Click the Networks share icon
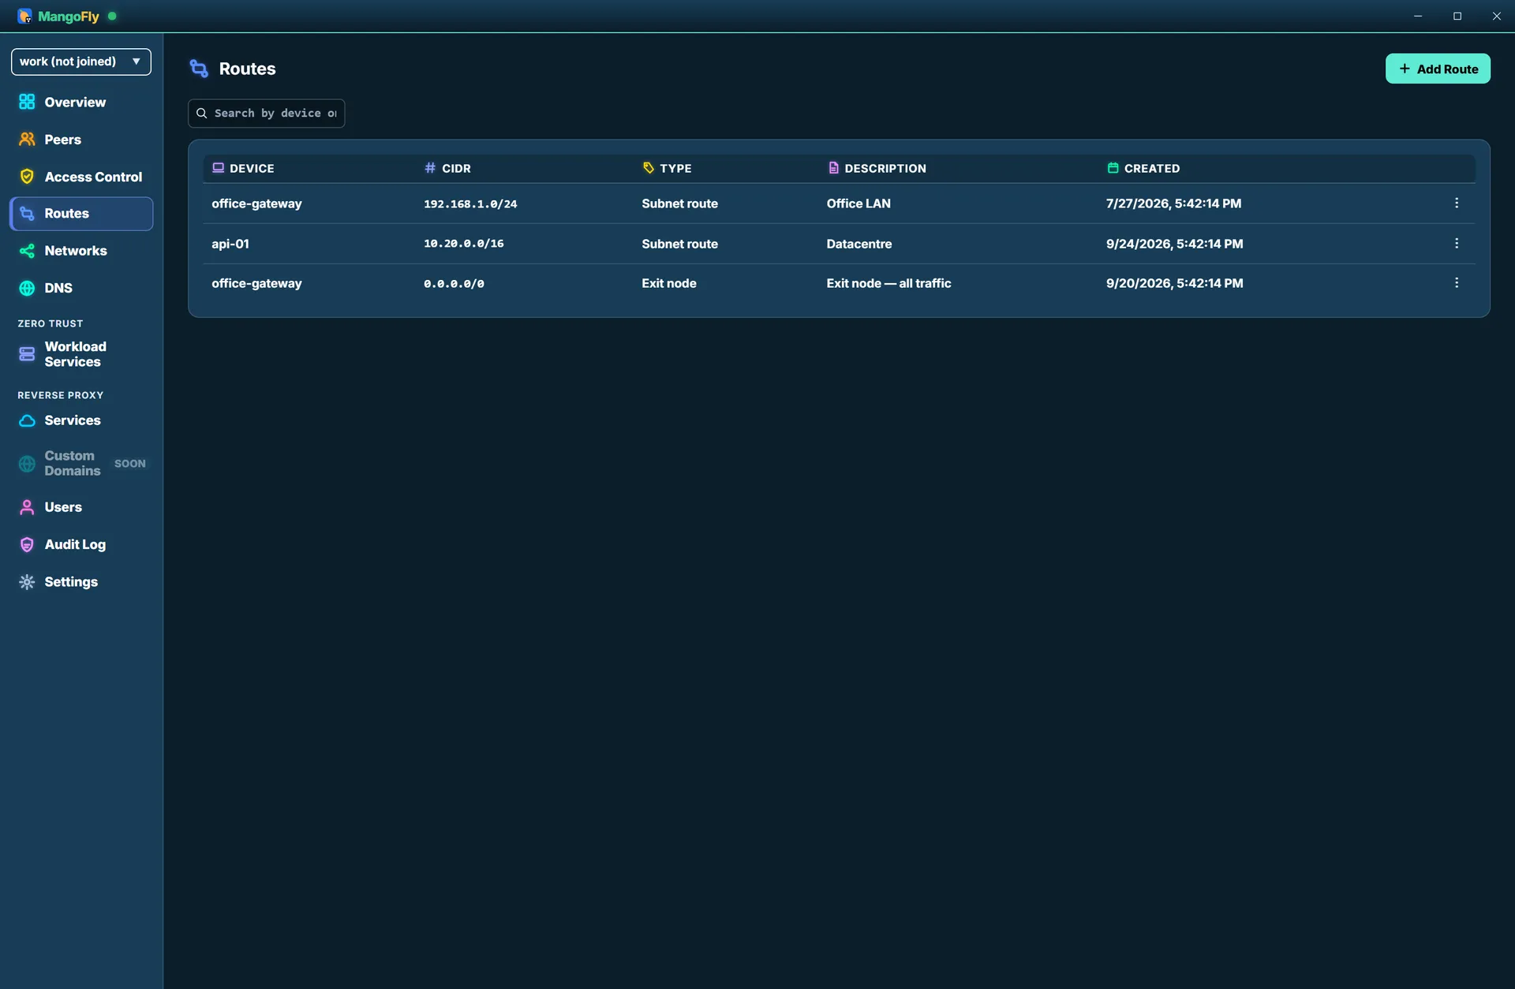The height and width of the screenshot is (989, 1515). (27, 251)
